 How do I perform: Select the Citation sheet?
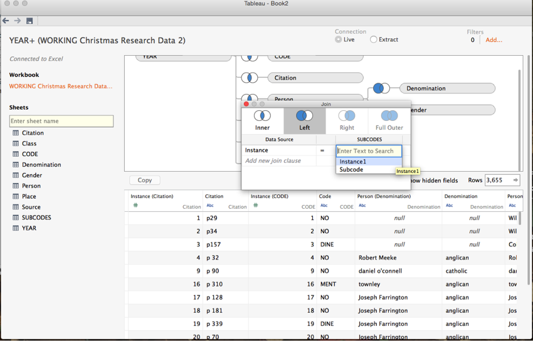[33, 133]
